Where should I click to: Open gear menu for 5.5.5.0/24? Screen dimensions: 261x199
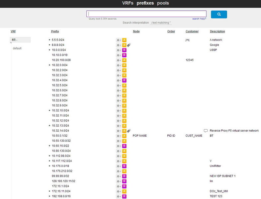click(x=119, y=40)
